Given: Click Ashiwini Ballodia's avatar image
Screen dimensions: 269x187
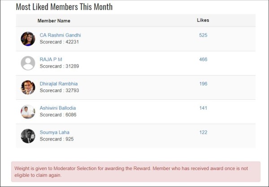Looking at the screenshot, I should [x=28, y=111].
